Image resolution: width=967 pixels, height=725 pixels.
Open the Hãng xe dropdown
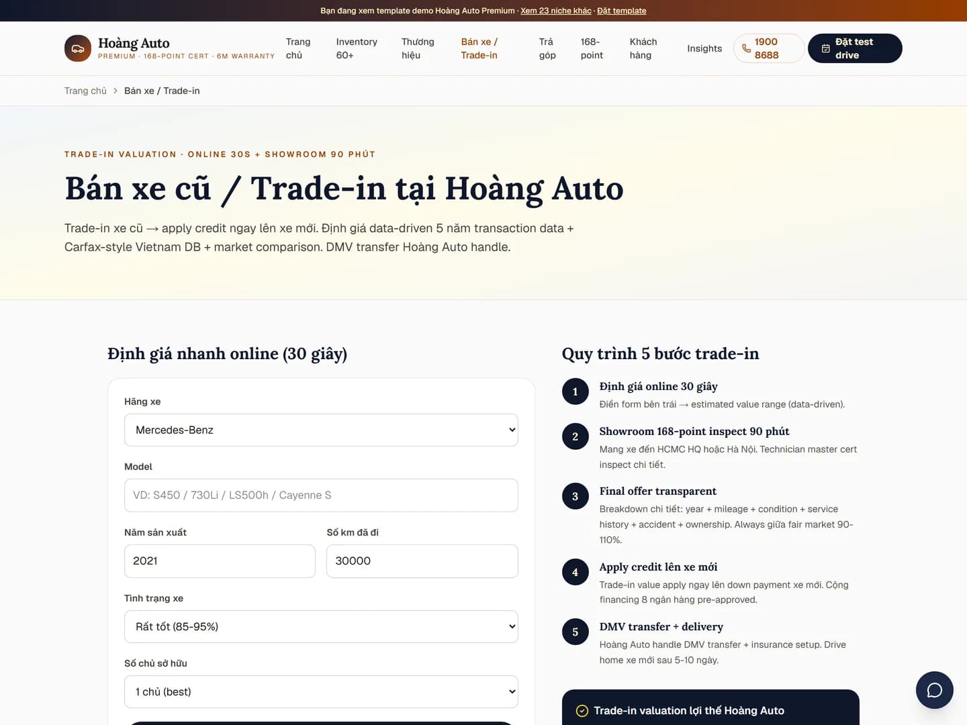pyautogui.click(x=321, y=430)
